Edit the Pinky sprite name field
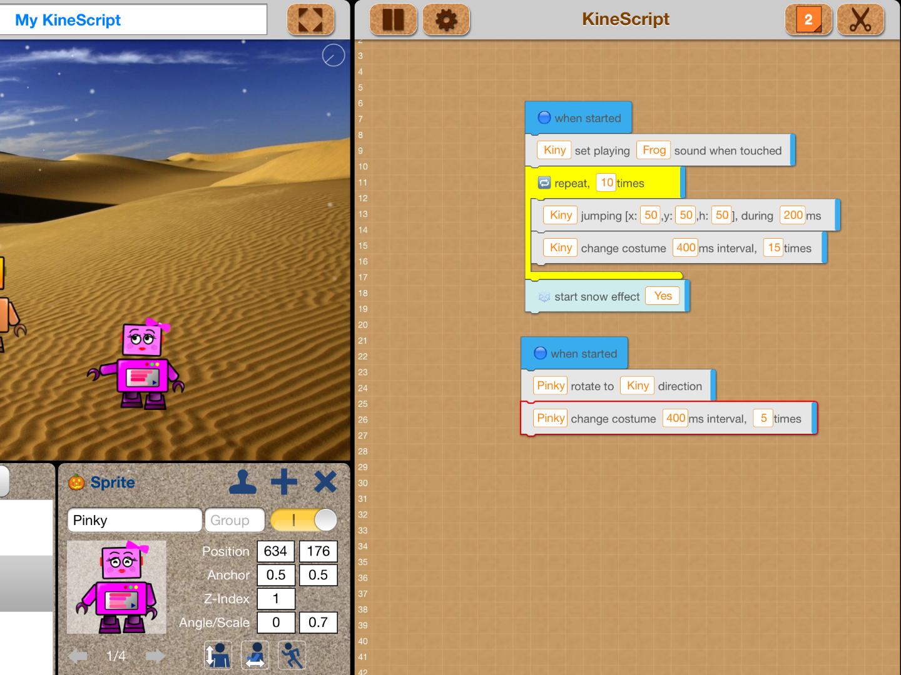The width and height of the screenshot is (901, 675). pyautogui.click(x=135, y=520)
